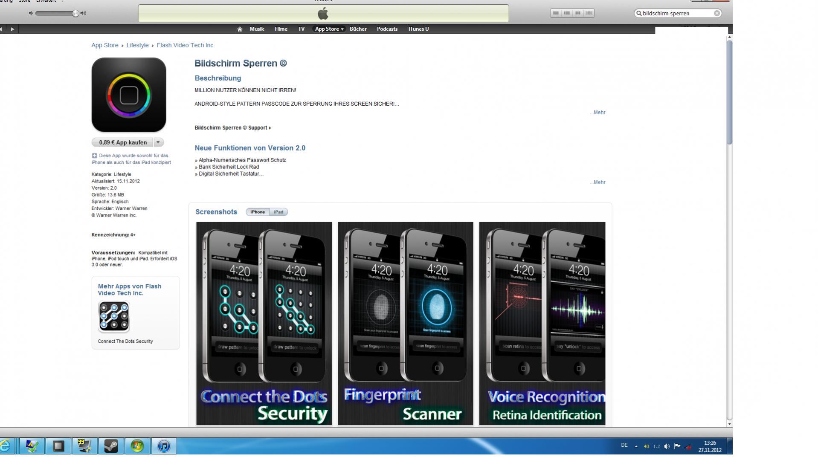Click the taskbar monitor icon with yellow badge

coord(84,446)
